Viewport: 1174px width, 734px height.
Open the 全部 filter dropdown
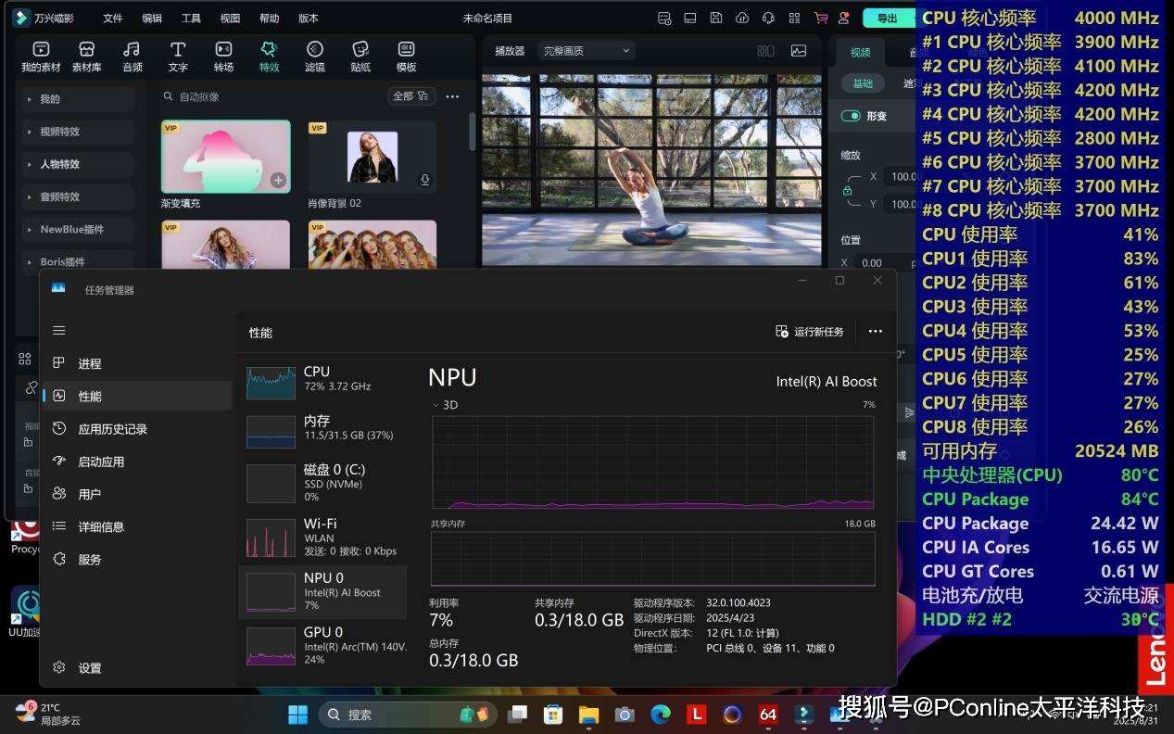(x=410, y=96)
